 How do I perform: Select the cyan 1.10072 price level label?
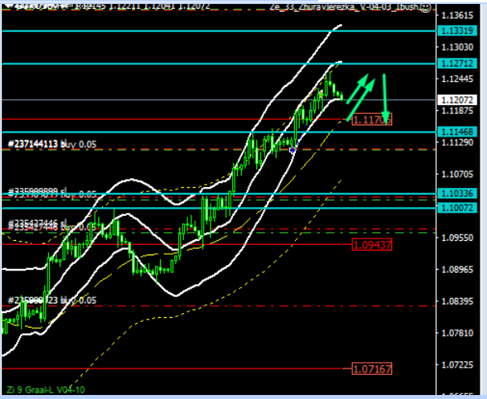tap(458, 208)
